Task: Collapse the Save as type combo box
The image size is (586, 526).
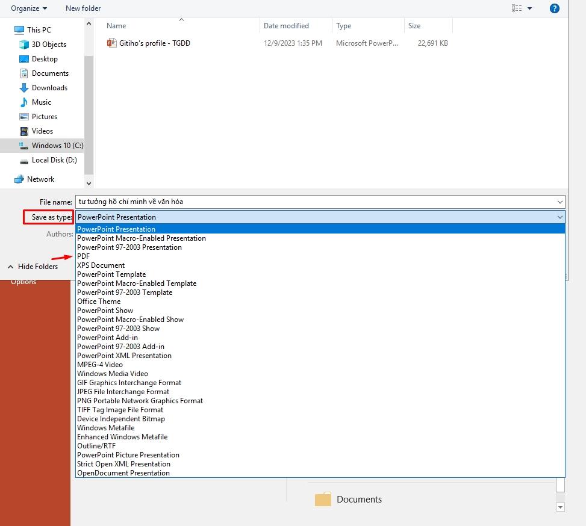Action: (560, 217)
